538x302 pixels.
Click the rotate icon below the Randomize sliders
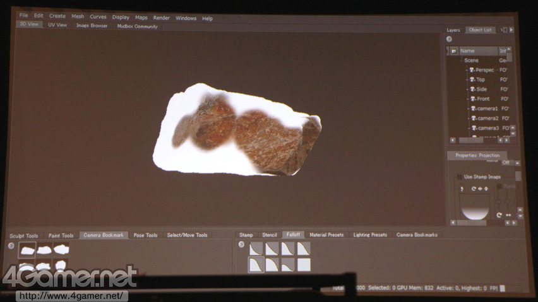pyautogui.click(x=499, y=215)
